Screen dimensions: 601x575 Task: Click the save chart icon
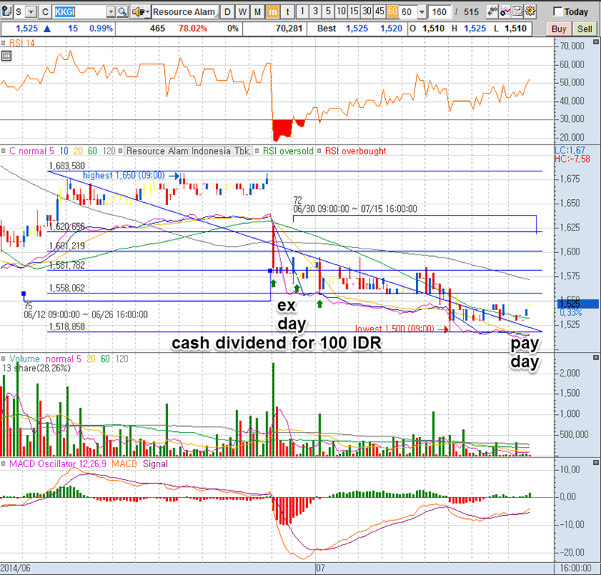[x=517, y=12]
